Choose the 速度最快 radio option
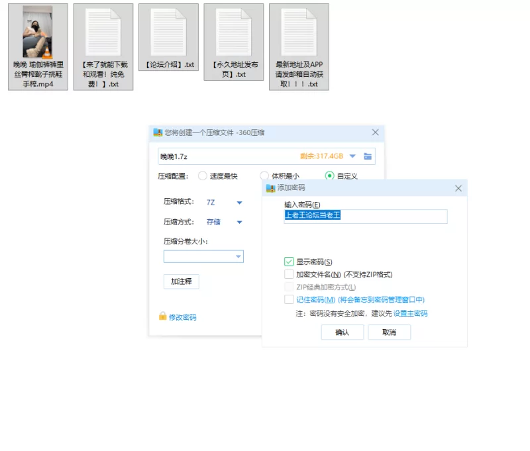Viewport: 530px width, 451px height. (203, 176)
